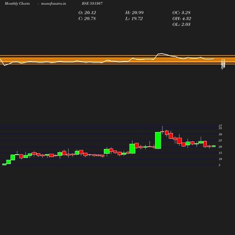Image resolution: width=235 pixels, height=235 pixels.
Task: Click the price axis label 20
Action: 220,147
